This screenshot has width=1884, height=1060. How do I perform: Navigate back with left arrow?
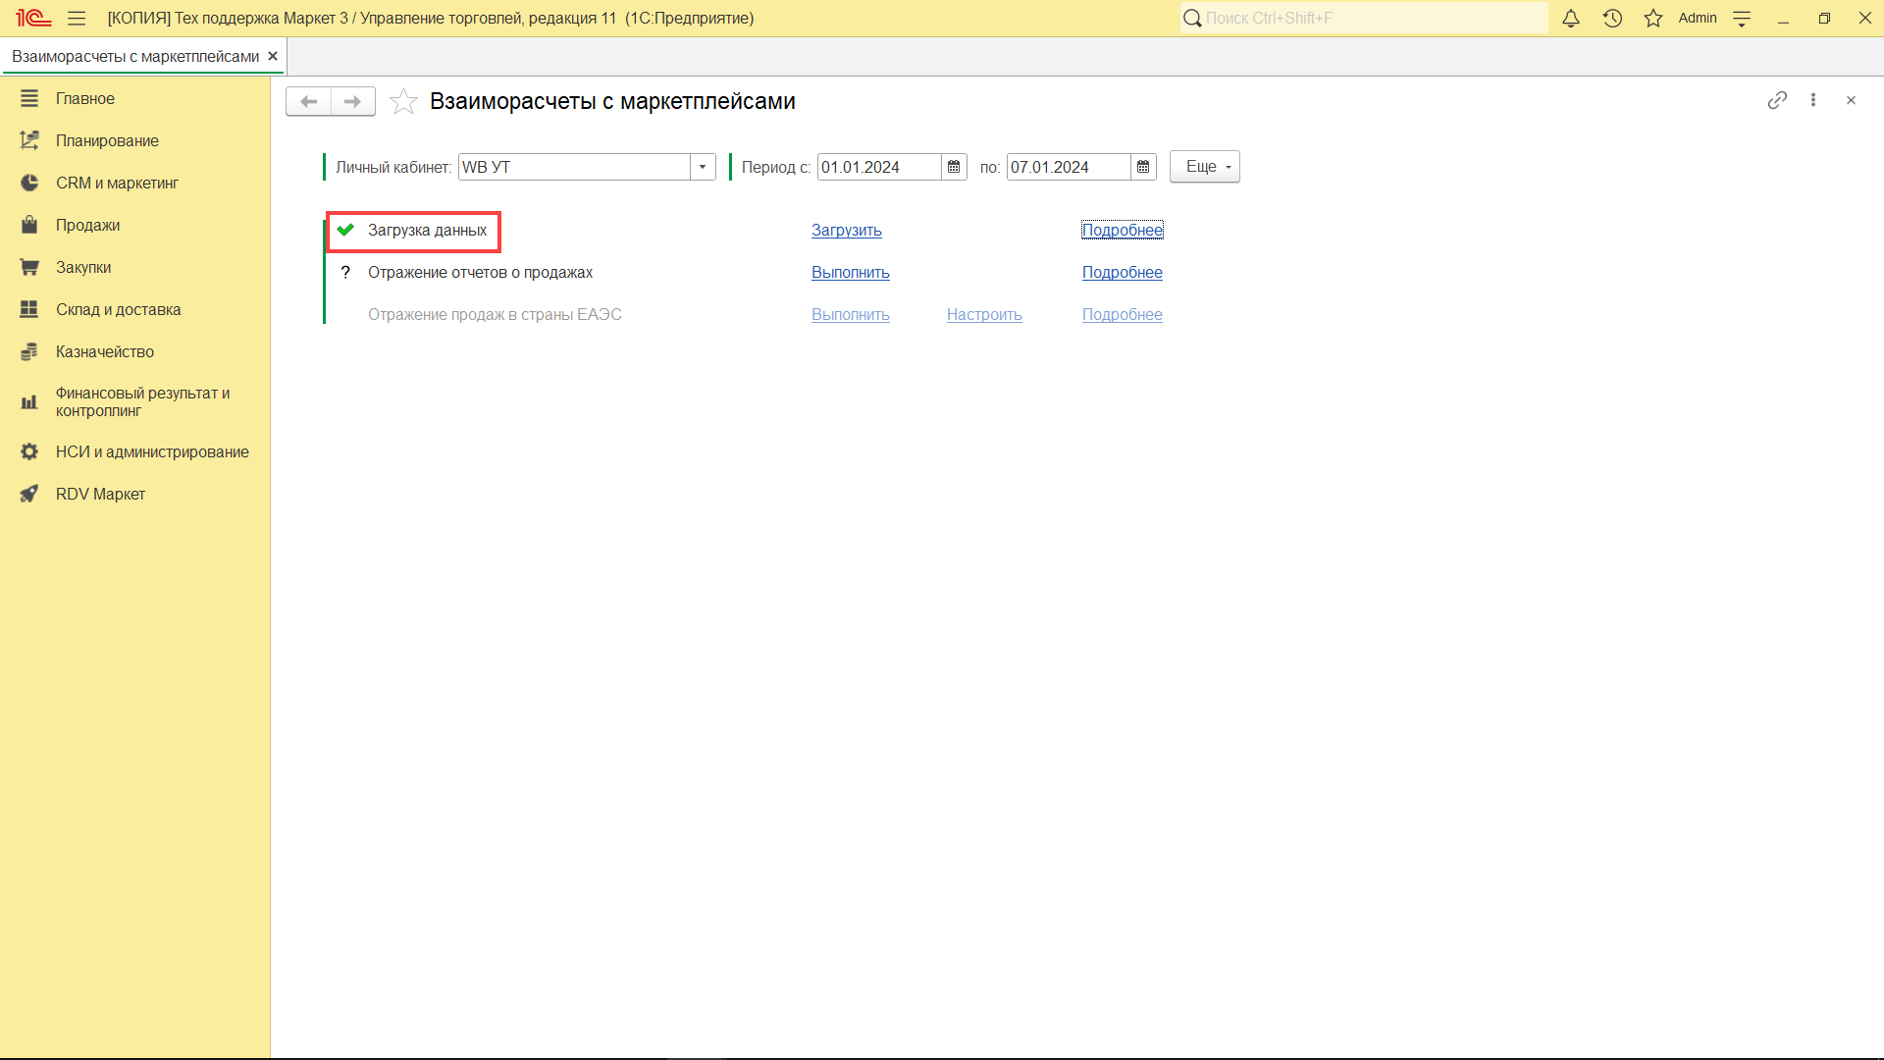point(308,101)
